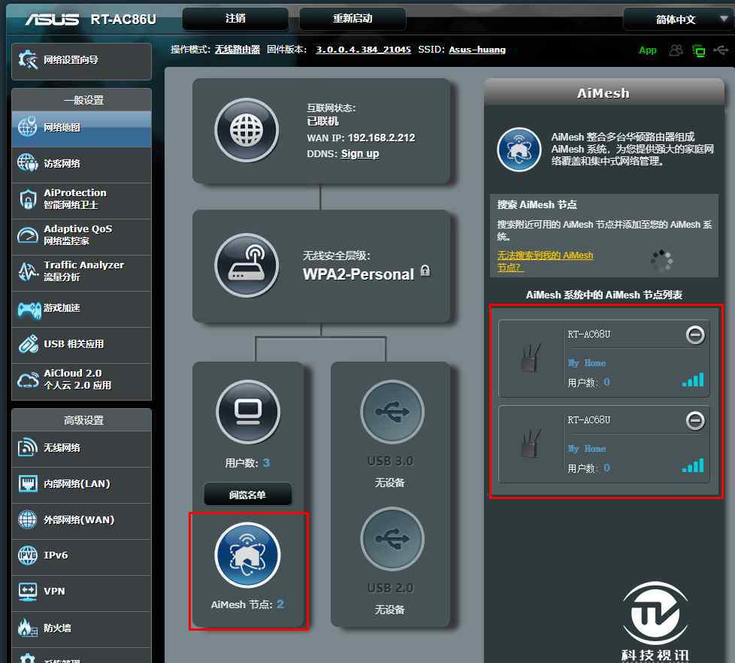Click the USB status icon in header
This screenshot has height=663, width=735.
coord(721,50)
